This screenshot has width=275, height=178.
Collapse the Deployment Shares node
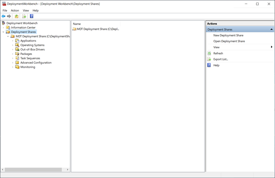click(x=4, y=32)
